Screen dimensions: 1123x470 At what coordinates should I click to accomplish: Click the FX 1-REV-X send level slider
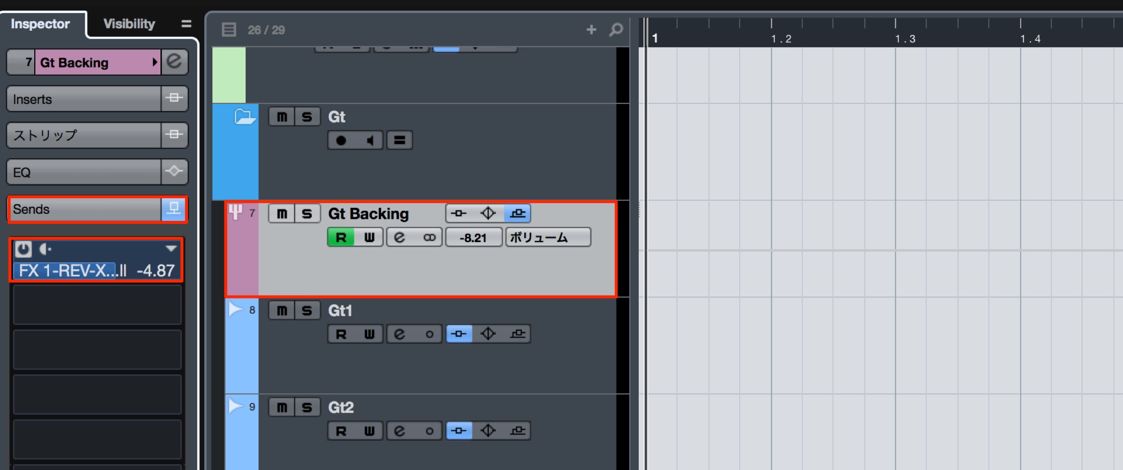96,271
